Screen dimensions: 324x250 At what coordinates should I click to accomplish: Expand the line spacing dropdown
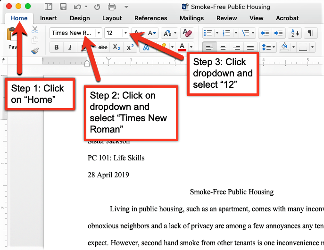pos(274,47)
